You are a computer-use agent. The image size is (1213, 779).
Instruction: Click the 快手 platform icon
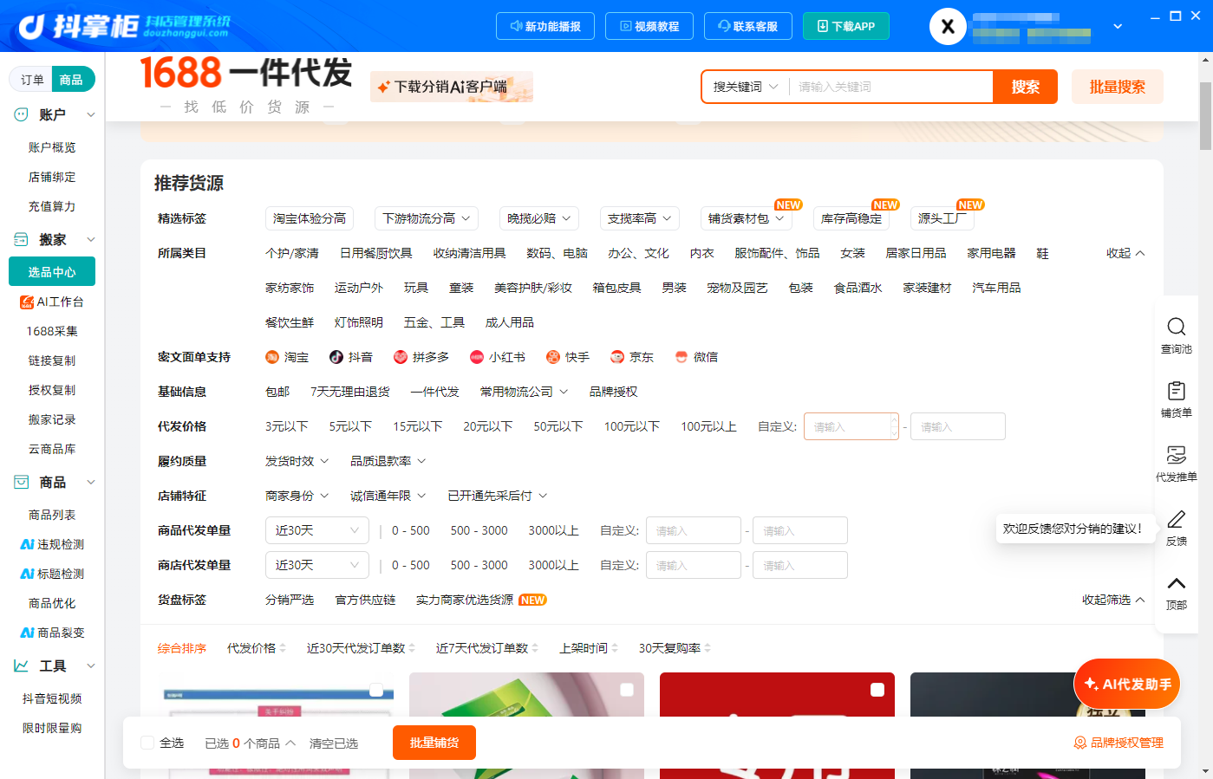pos(553,357)
